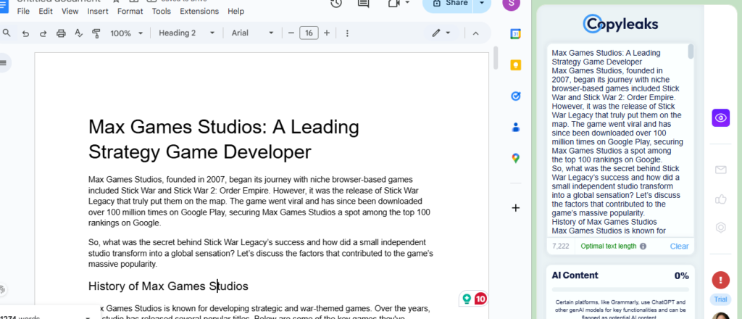This screenshot has height=319, width=742.
Task: Click the print icon in toolbar
Action: tap(61, 33)
